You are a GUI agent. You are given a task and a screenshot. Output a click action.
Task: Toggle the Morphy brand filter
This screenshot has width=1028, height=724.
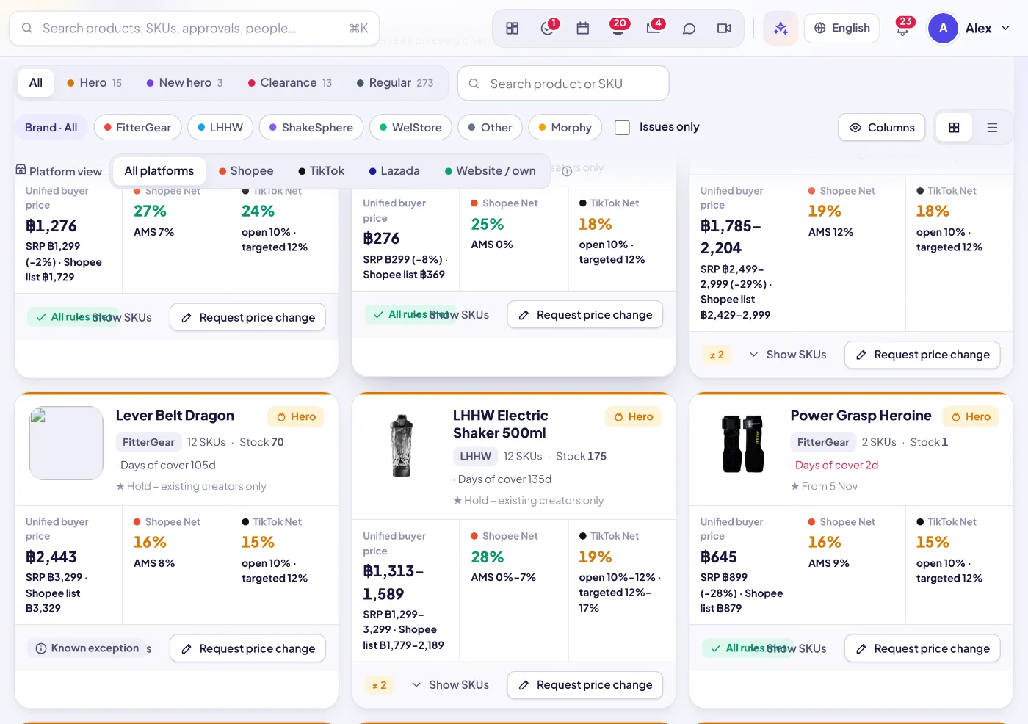click(x=565, y=128)
